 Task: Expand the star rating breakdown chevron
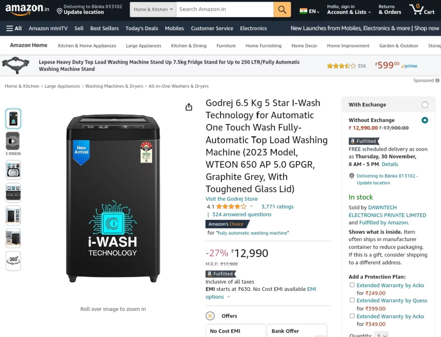[252, 206]
